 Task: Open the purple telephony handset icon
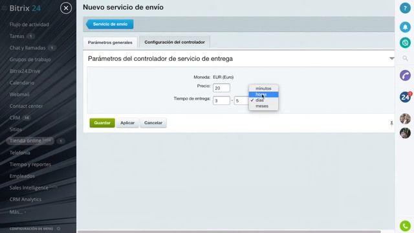point(405,76)
